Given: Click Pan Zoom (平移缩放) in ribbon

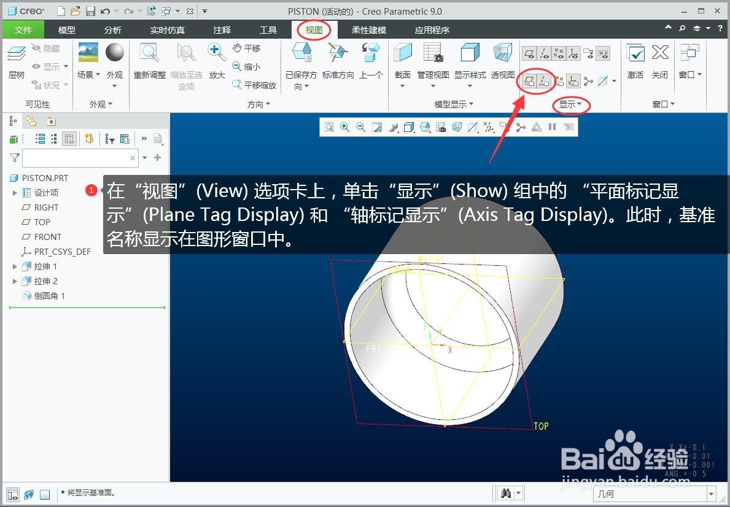Looking at the screenshot, I should pos(254,85).
